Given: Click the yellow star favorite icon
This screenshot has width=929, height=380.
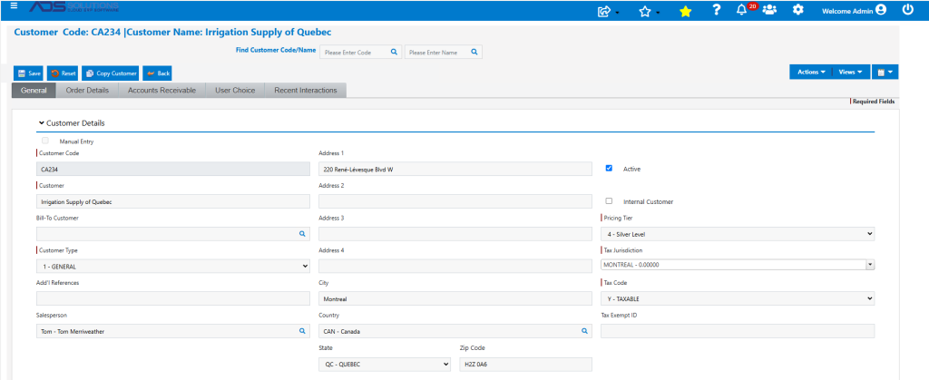Looking at the screenshot, I should (x=685, y=11).
